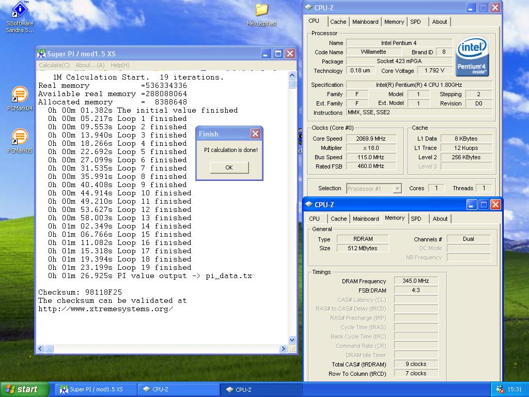Screen dimensions: 529x397
Task: Click the Type RDRAM value
Action: point(363,239)
